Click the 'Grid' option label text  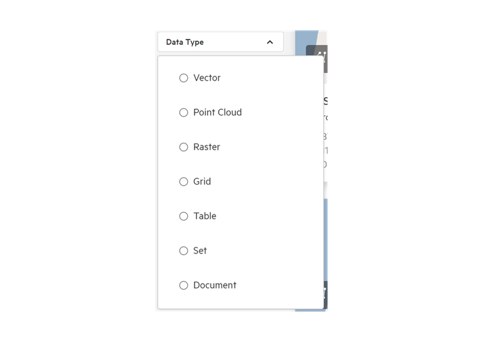click(x=202, y=182)
